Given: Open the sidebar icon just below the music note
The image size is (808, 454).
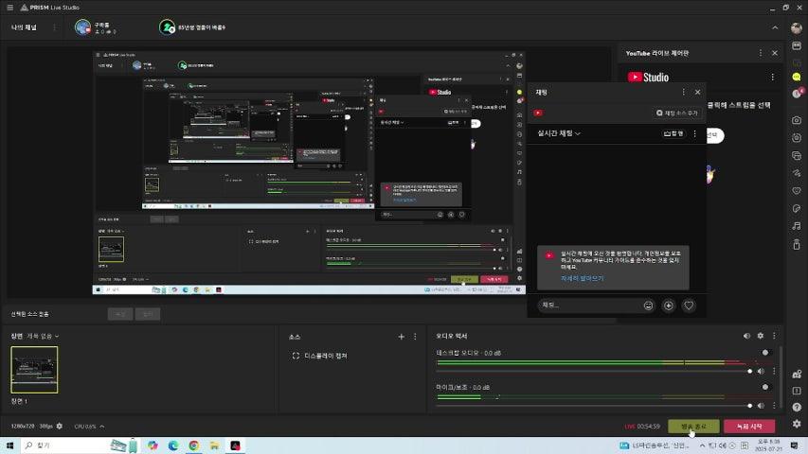Looking at the screenshot, I should tap(797, 245).
